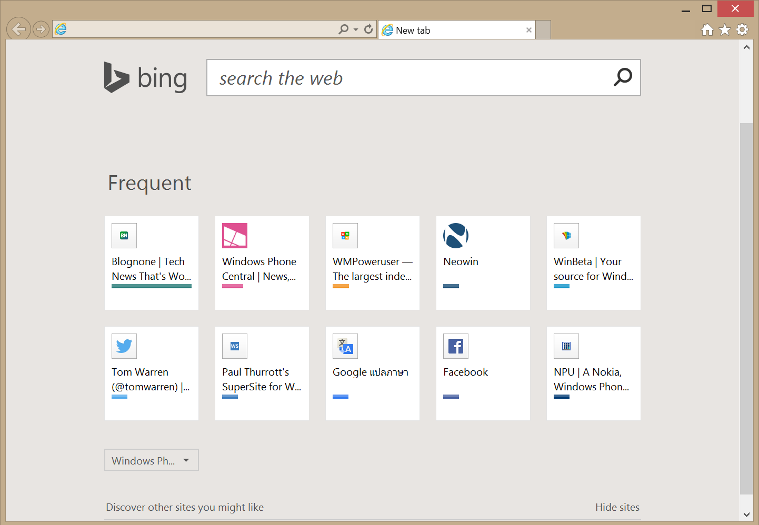The width and height of the screenshot is (759, 525).
Task: Open the WinBeta tile
Action: [x=594, y=263]
